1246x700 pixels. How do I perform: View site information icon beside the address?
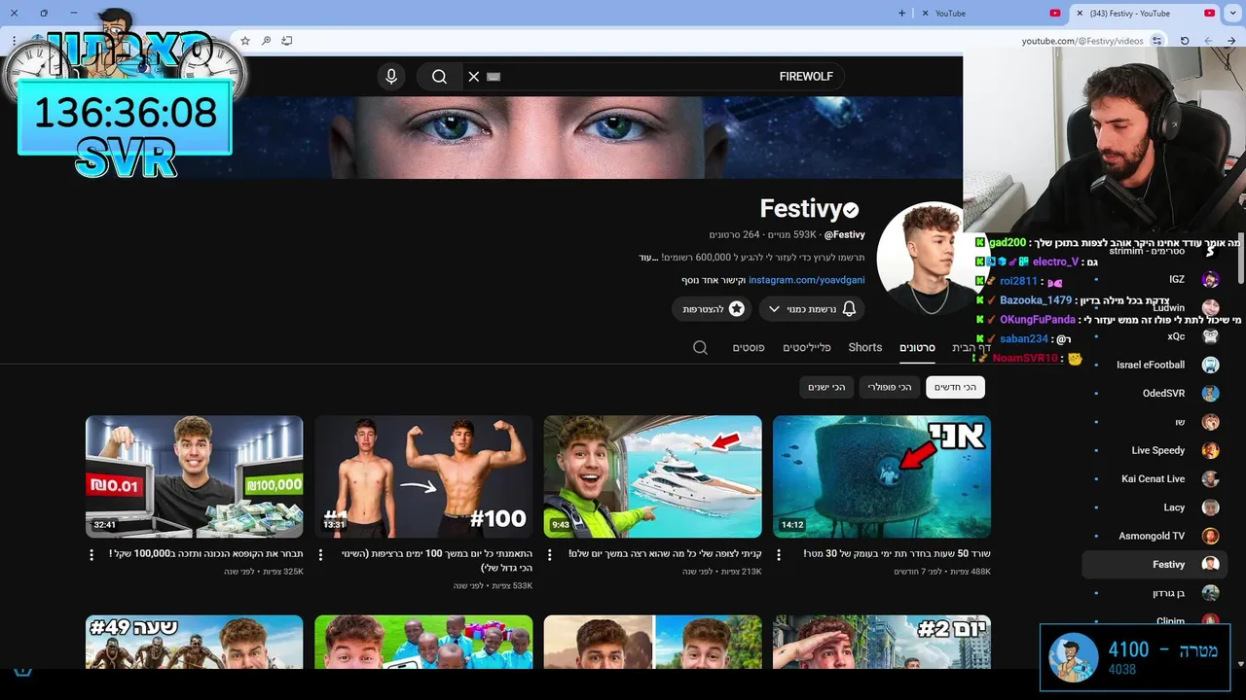click(1156, 41)
